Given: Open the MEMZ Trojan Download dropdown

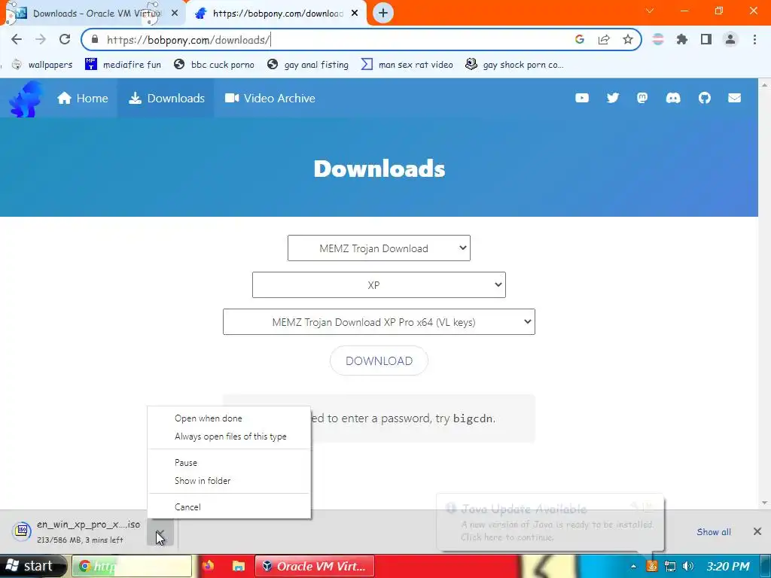Looking at the screenshot, I should pyautogui.click(x=379, y=248).
